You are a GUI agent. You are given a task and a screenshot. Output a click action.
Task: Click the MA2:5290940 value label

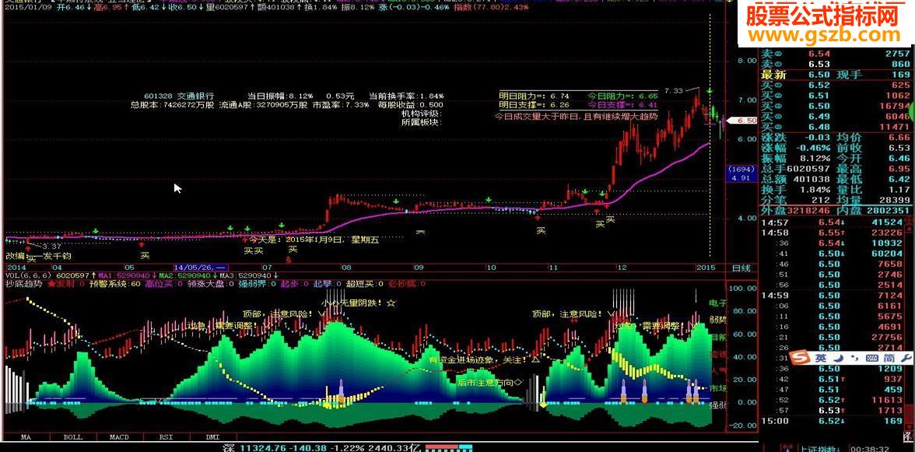184,275
